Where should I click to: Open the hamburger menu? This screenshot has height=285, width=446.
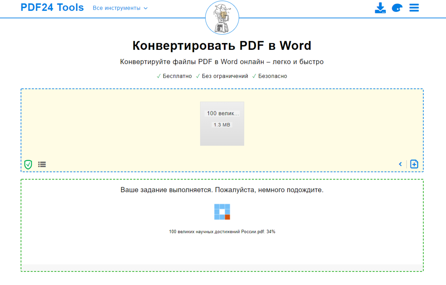pos(414,7)
